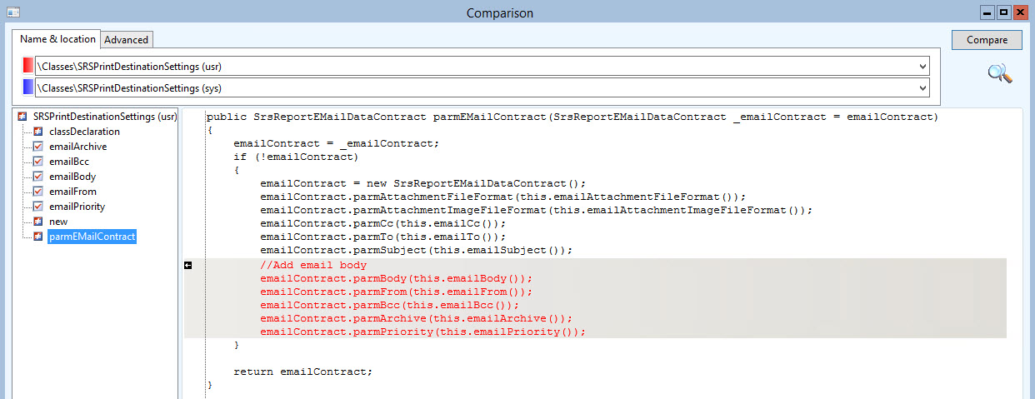This screenshot has width=1035, height=399.
Task: Click the magnifying glass search icon
Action: coord(999,74)
